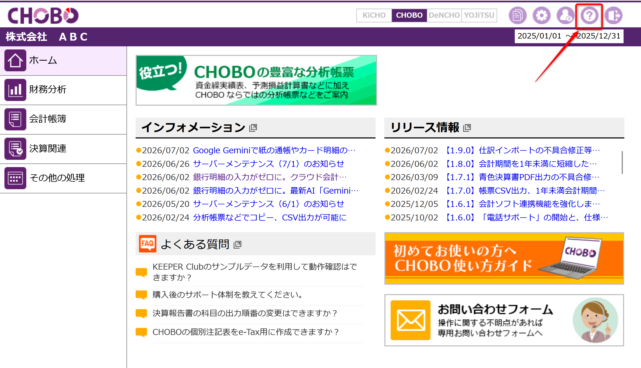Open 銀行明細…クラウド会計 news link
Image resolution: width=641 pixels, height=368 pixels.
click(270, 177)
